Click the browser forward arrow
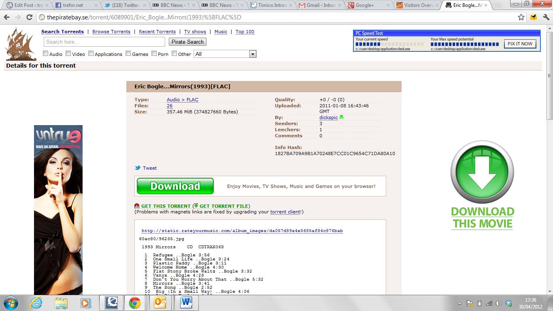 [x=18, y=17]
